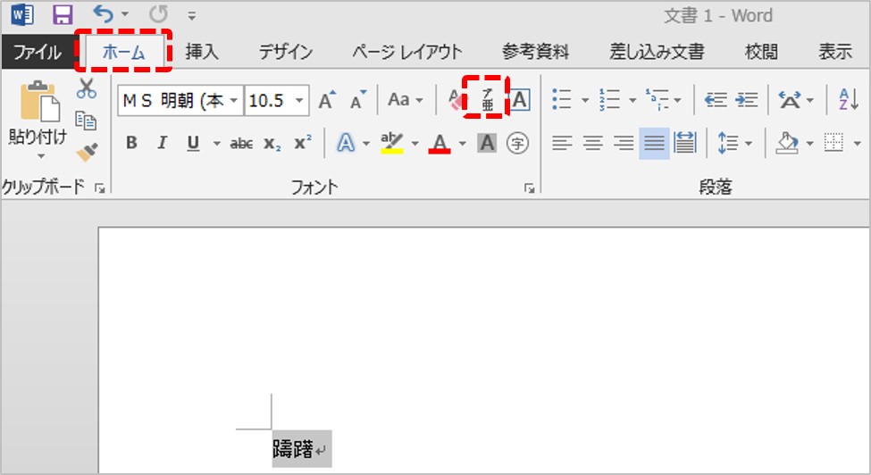Switch to the ホーム tab

123,52
